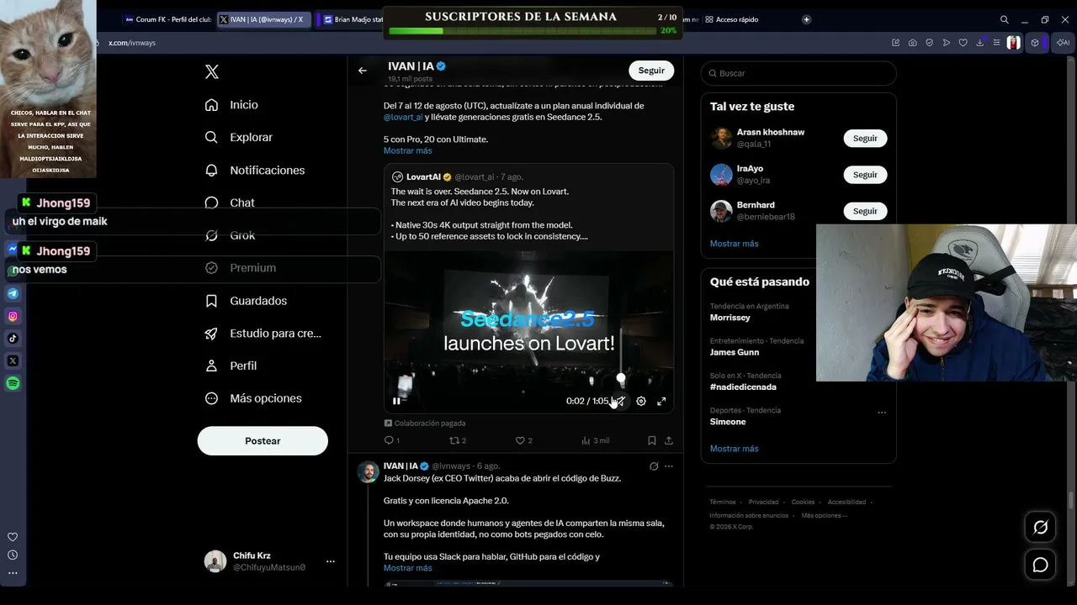Show more suggested accounts
The height and width of the screenshot is (605, 1077).
735,244
